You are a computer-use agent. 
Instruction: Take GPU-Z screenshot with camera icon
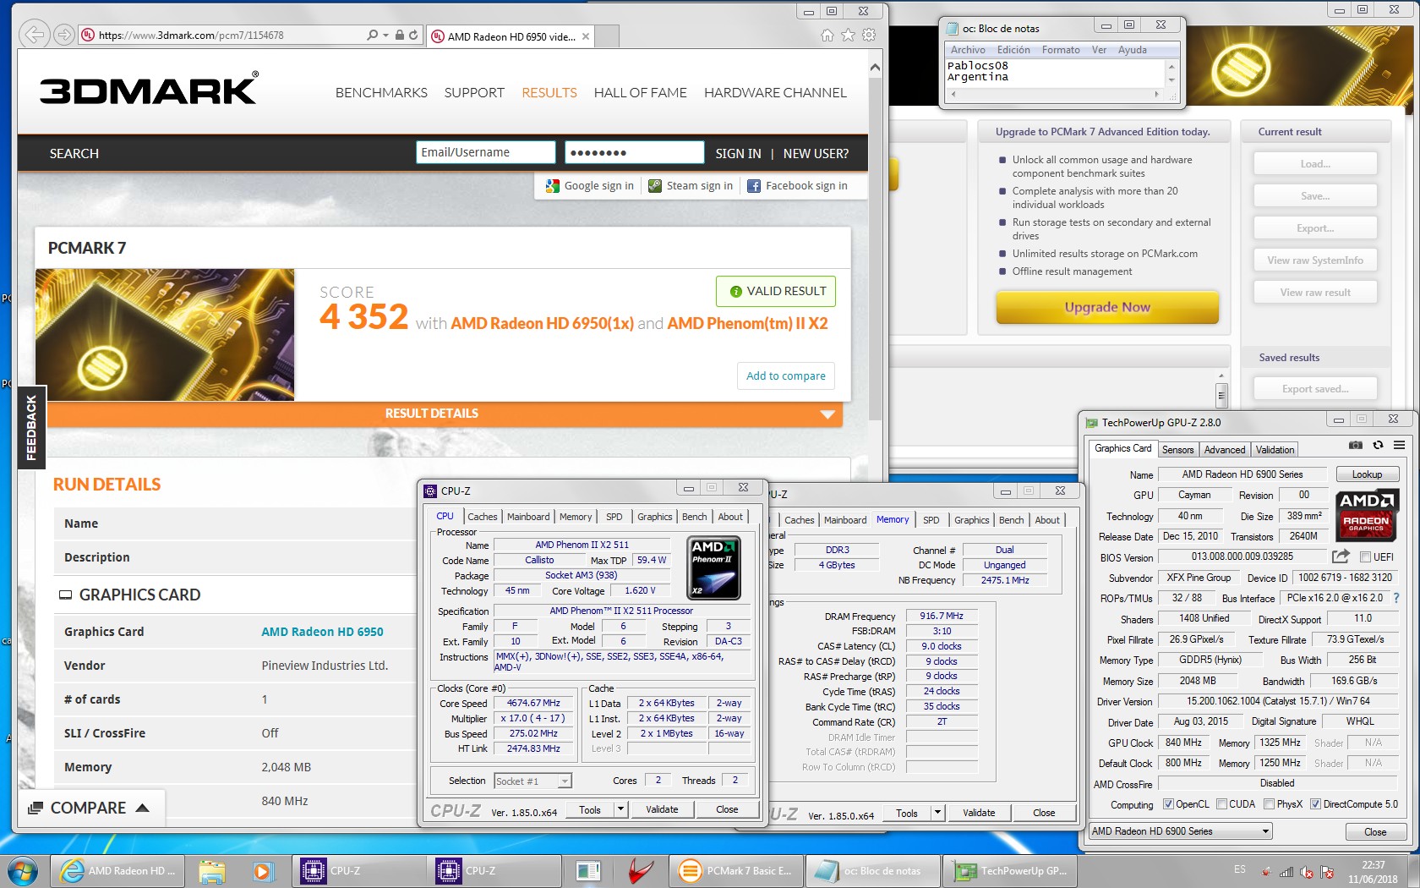point(1356,445)
